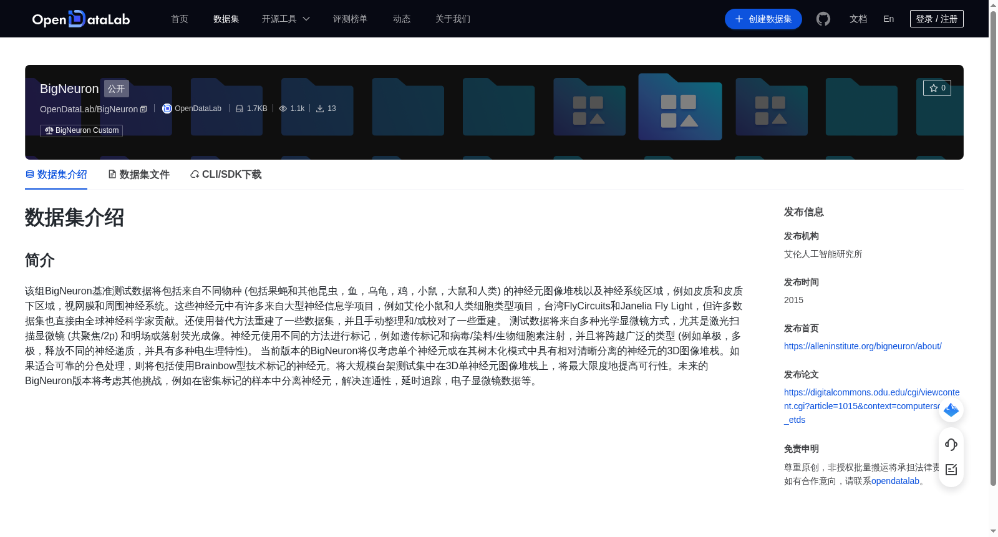Expand the 开源工具 dropdown menu
Image resolution: width=998 pixels, height=537 pixels.
[x=286, y=19]
